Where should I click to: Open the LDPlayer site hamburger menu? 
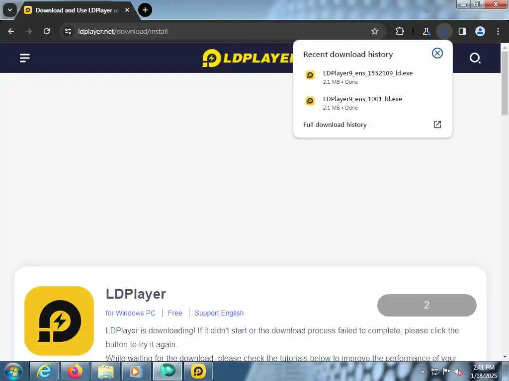coord(25,58)
